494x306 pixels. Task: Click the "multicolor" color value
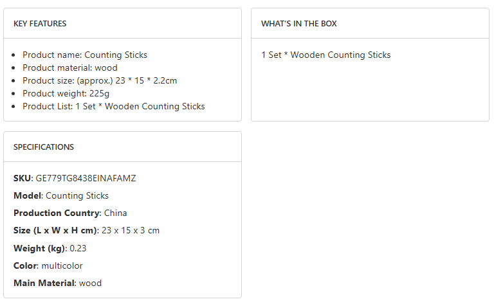(61, 265)
